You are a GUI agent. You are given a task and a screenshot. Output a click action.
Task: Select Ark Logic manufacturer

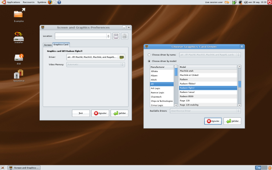(162, 88)
